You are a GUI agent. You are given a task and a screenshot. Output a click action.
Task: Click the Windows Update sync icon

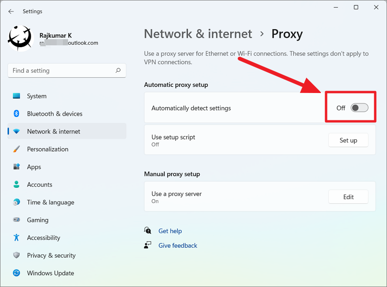16,273
